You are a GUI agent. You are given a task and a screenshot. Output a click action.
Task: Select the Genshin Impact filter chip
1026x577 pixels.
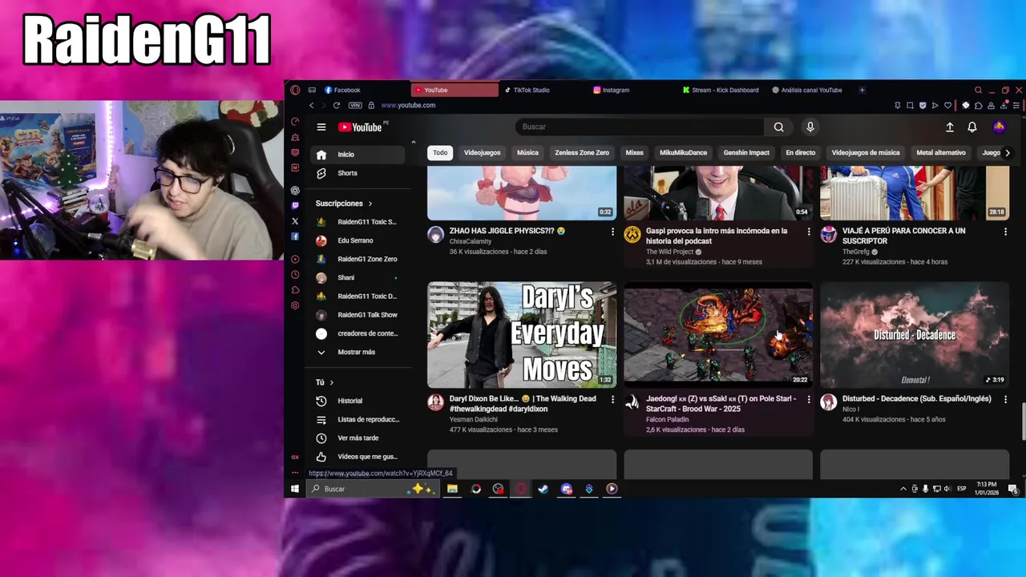(x=746, y=152)
